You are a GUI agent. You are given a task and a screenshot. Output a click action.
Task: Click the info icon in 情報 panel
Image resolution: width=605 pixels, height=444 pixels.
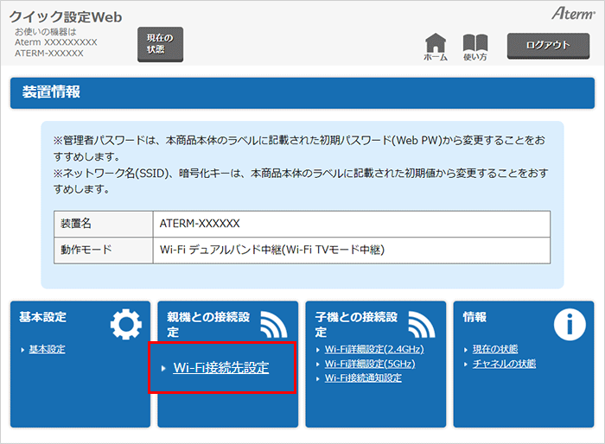[x=569, y=324]
